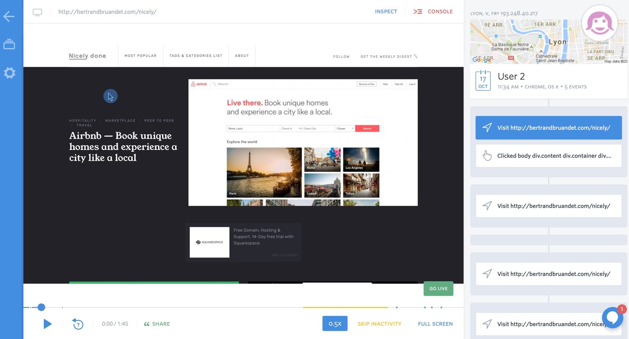Open the Airbnb article title
629x339 pixels.
(123, 147)
